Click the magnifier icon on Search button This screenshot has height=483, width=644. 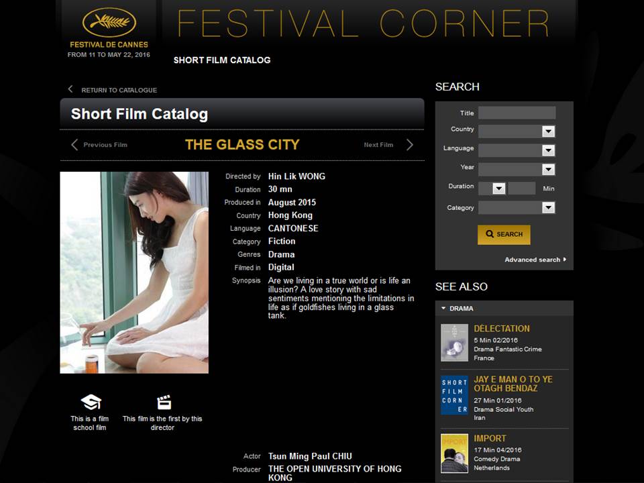[x=490, y=233]
